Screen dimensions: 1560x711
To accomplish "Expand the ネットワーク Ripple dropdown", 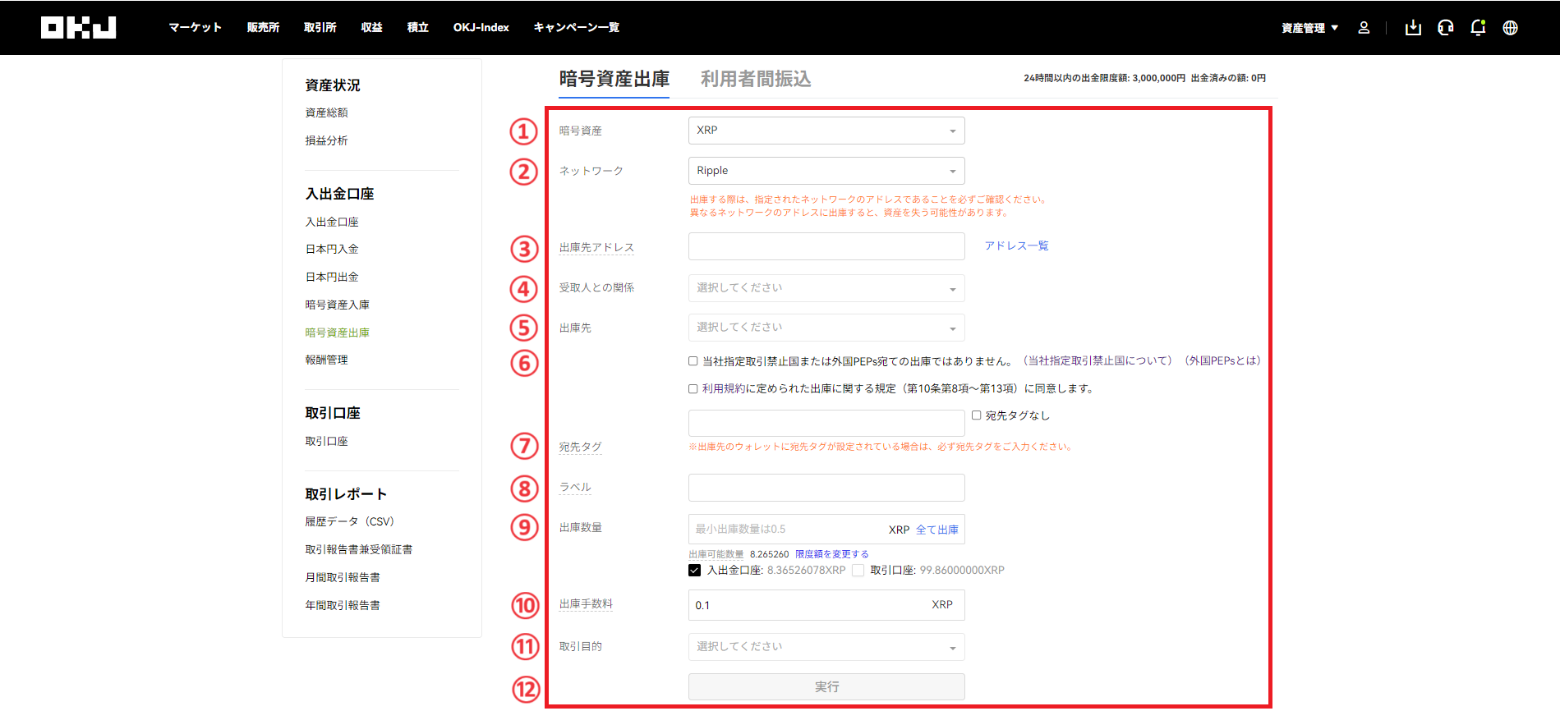I will (826, 171).
